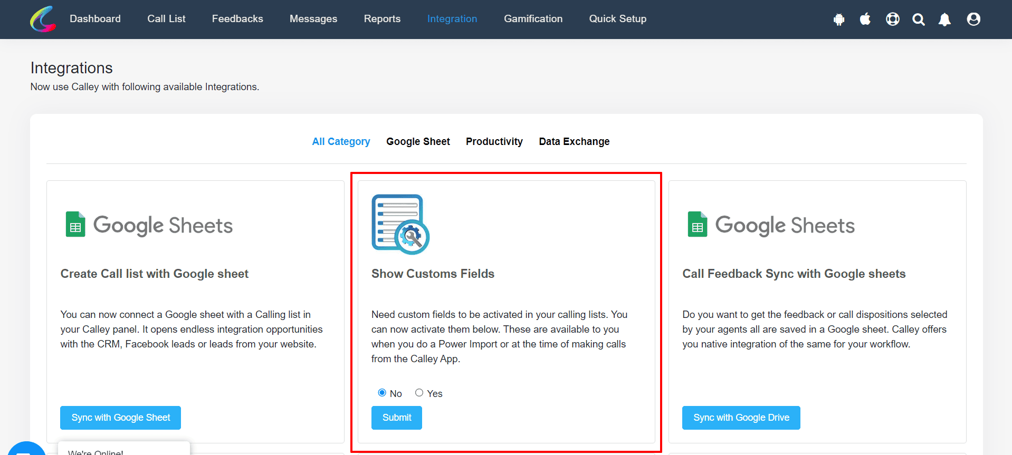This screenshot has width=1012, height=455.
Task: Click the Calley logo icon
Action: tap(43, 19)
